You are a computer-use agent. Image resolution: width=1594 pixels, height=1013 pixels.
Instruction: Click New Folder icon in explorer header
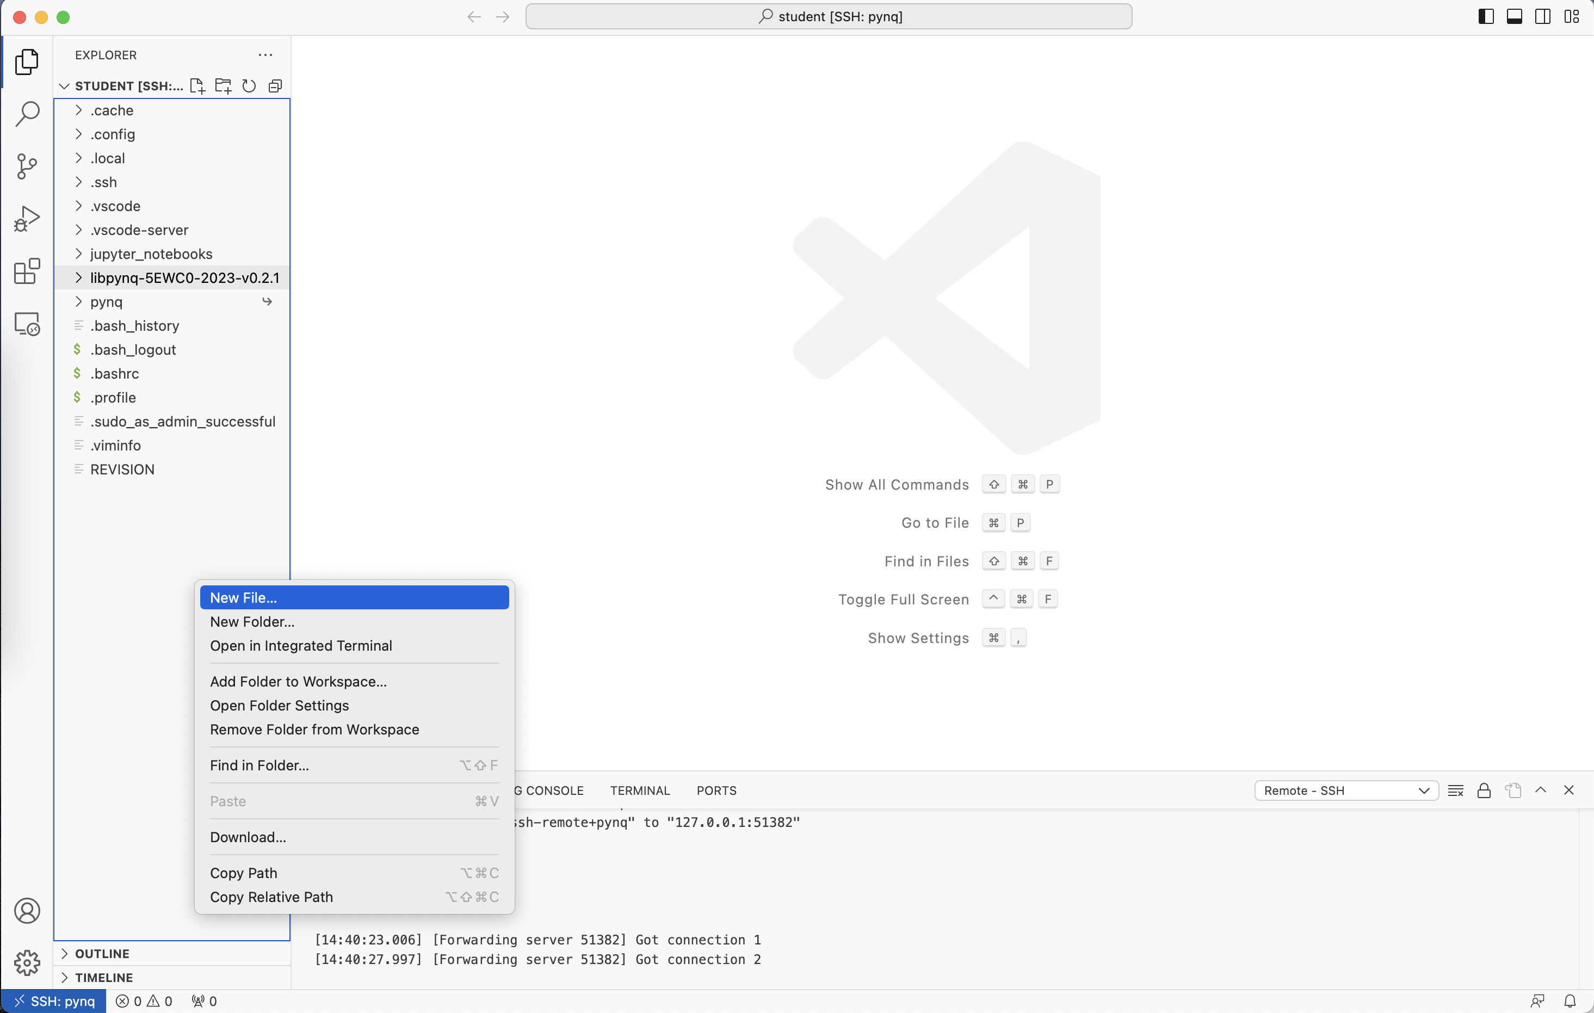223,86
